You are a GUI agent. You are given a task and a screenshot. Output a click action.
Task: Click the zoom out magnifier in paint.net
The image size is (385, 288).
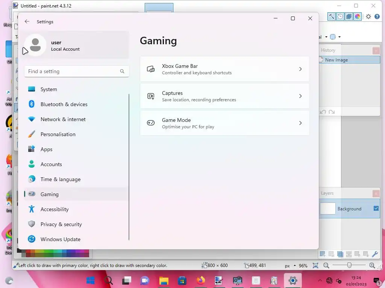click(326, 265)
